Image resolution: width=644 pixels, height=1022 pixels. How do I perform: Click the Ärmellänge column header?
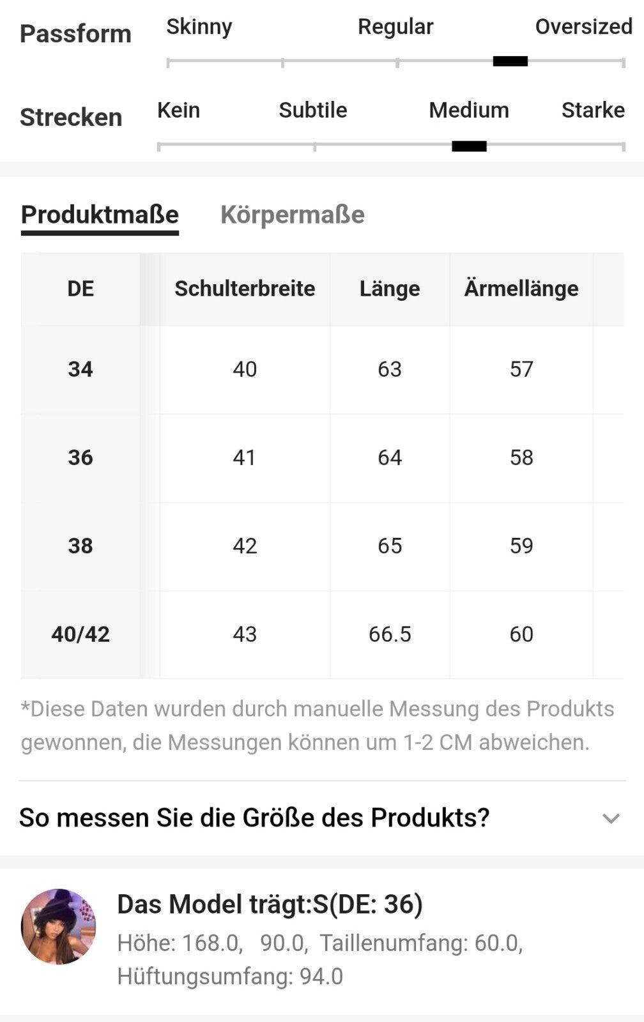pyautogui.click(x=521, y=289)
